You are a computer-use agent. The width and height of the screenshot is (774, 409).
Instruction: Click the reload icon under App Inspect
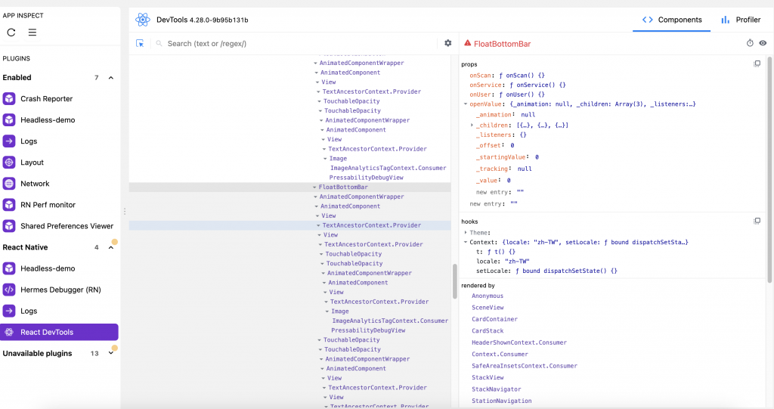11,33
